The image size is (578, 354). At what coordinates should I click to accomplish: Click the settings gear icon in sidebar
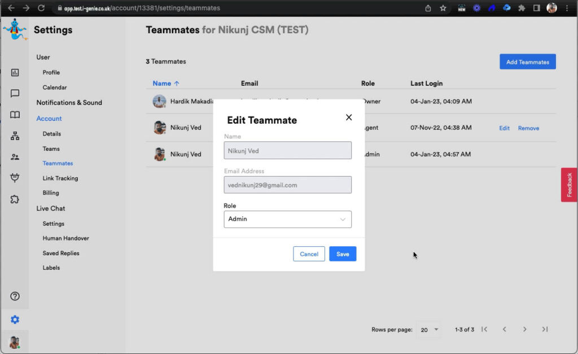pos(15,320)
